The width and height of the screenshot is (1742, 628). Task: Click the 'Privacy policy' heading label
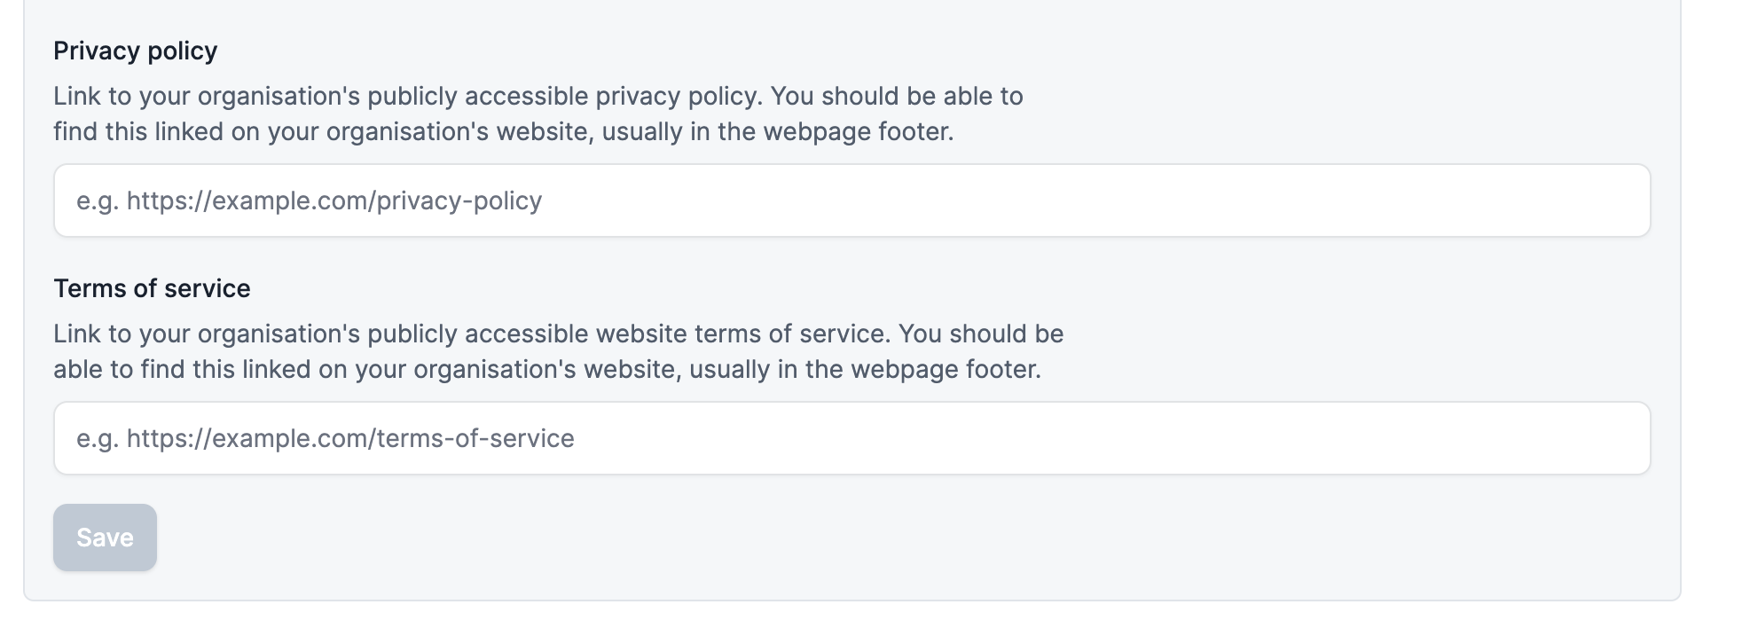pyautogui.click(x=135, y=51)
